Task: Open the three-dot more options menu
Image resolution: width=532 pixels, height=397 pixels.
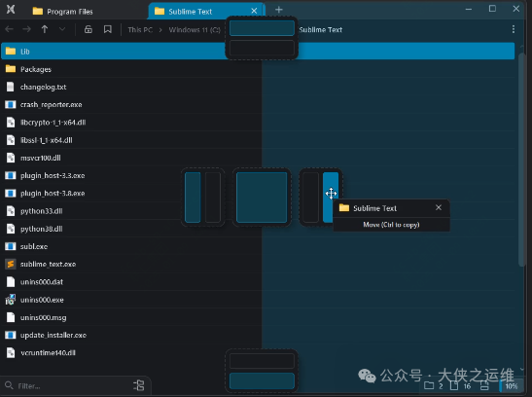Action: pyautogui.click(x=514, y=29)
